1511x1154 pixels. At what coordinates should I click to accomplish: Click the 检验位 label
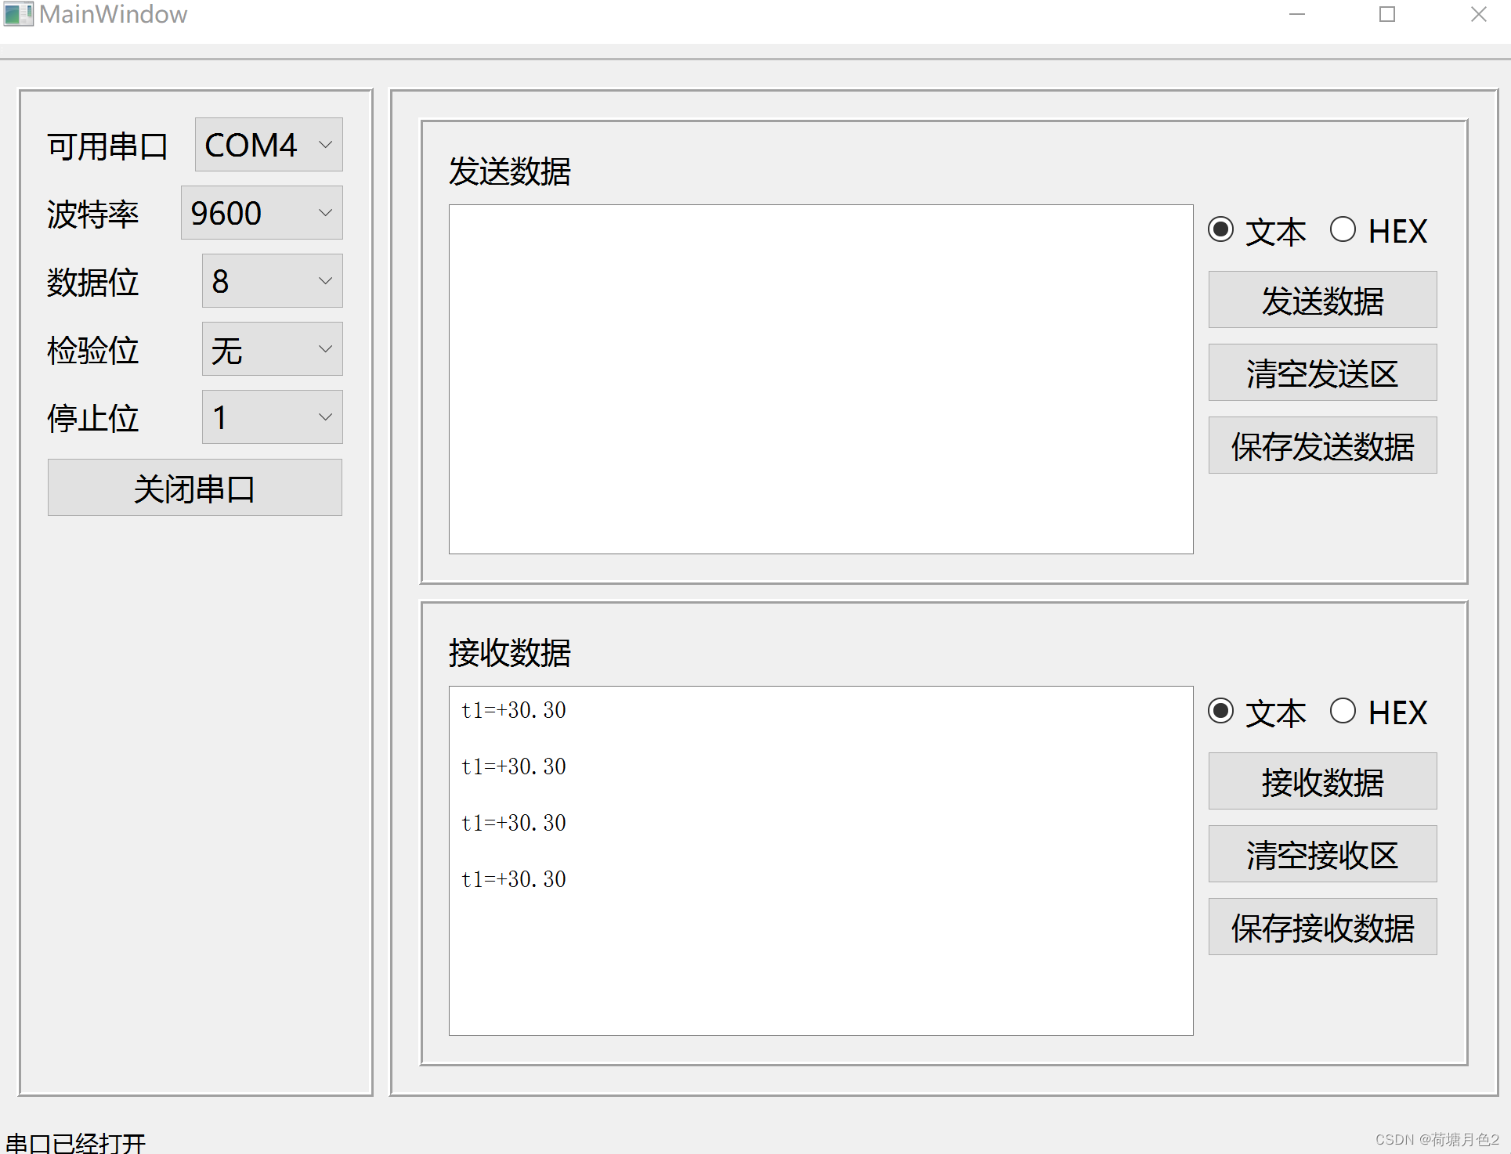click(92, 350)
